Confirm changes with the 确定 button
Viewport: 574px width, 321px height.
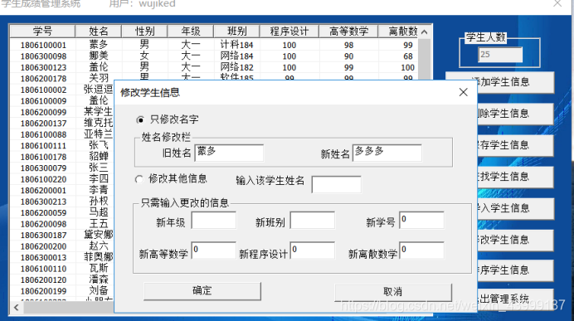tap(202, 291)
